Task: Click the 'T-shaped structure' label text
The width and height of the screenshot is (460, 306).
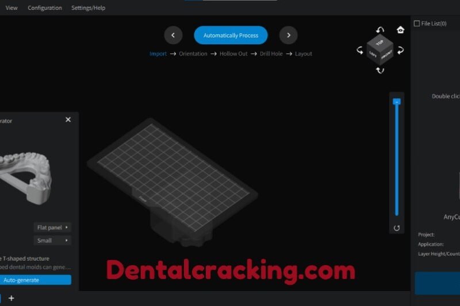Action: 26,259
